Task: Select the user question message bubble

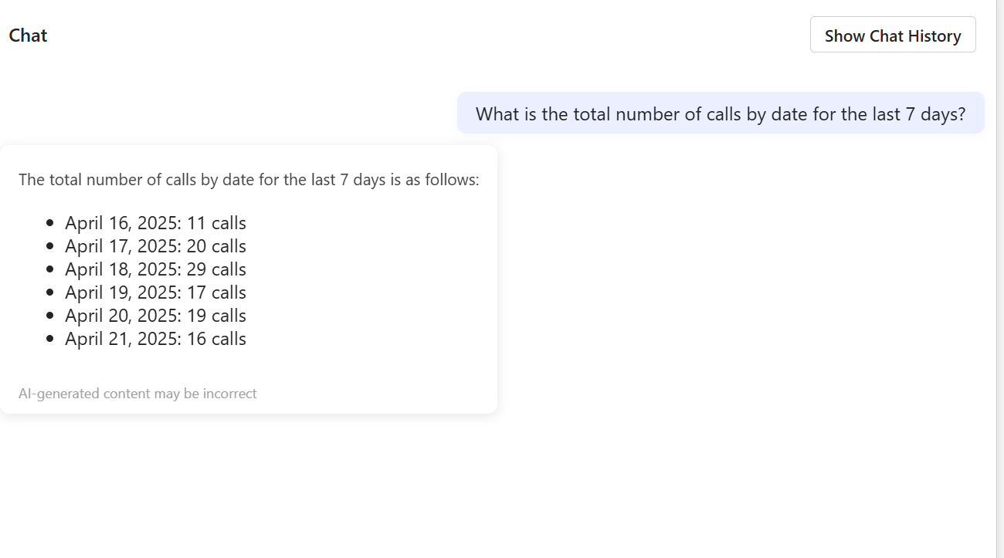Action: tap(721, 113)
